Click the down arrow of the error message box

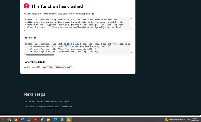131,28
